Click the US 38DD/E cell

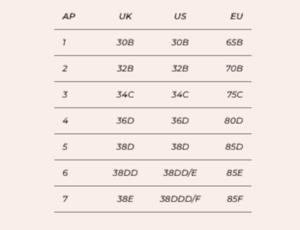180,173
